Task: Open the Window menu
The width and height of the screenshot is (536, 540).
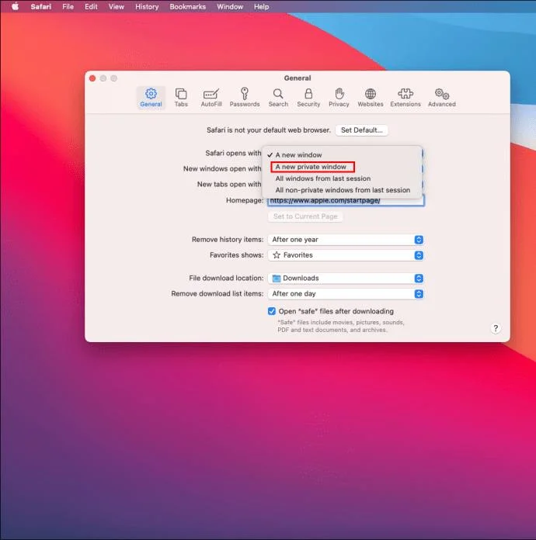Action: 230,6
